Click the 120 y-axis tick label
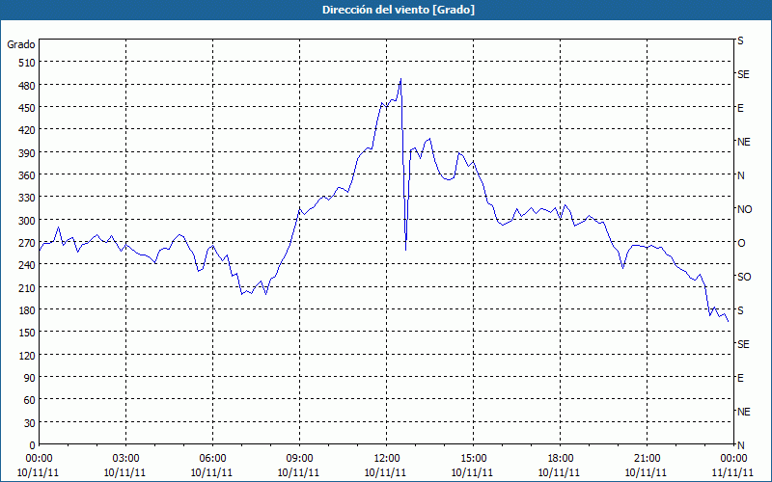The height and width of the screenshot is (482, 772). coord(27,356)
